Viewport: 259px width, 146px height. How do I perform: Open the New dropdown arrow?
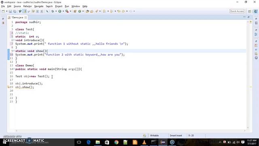[x=7, y=11]
